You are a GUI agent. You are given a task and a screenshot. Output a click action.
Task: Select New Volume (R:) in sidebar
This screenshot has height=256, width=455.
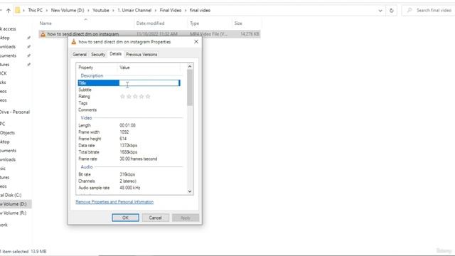point(13,213)
